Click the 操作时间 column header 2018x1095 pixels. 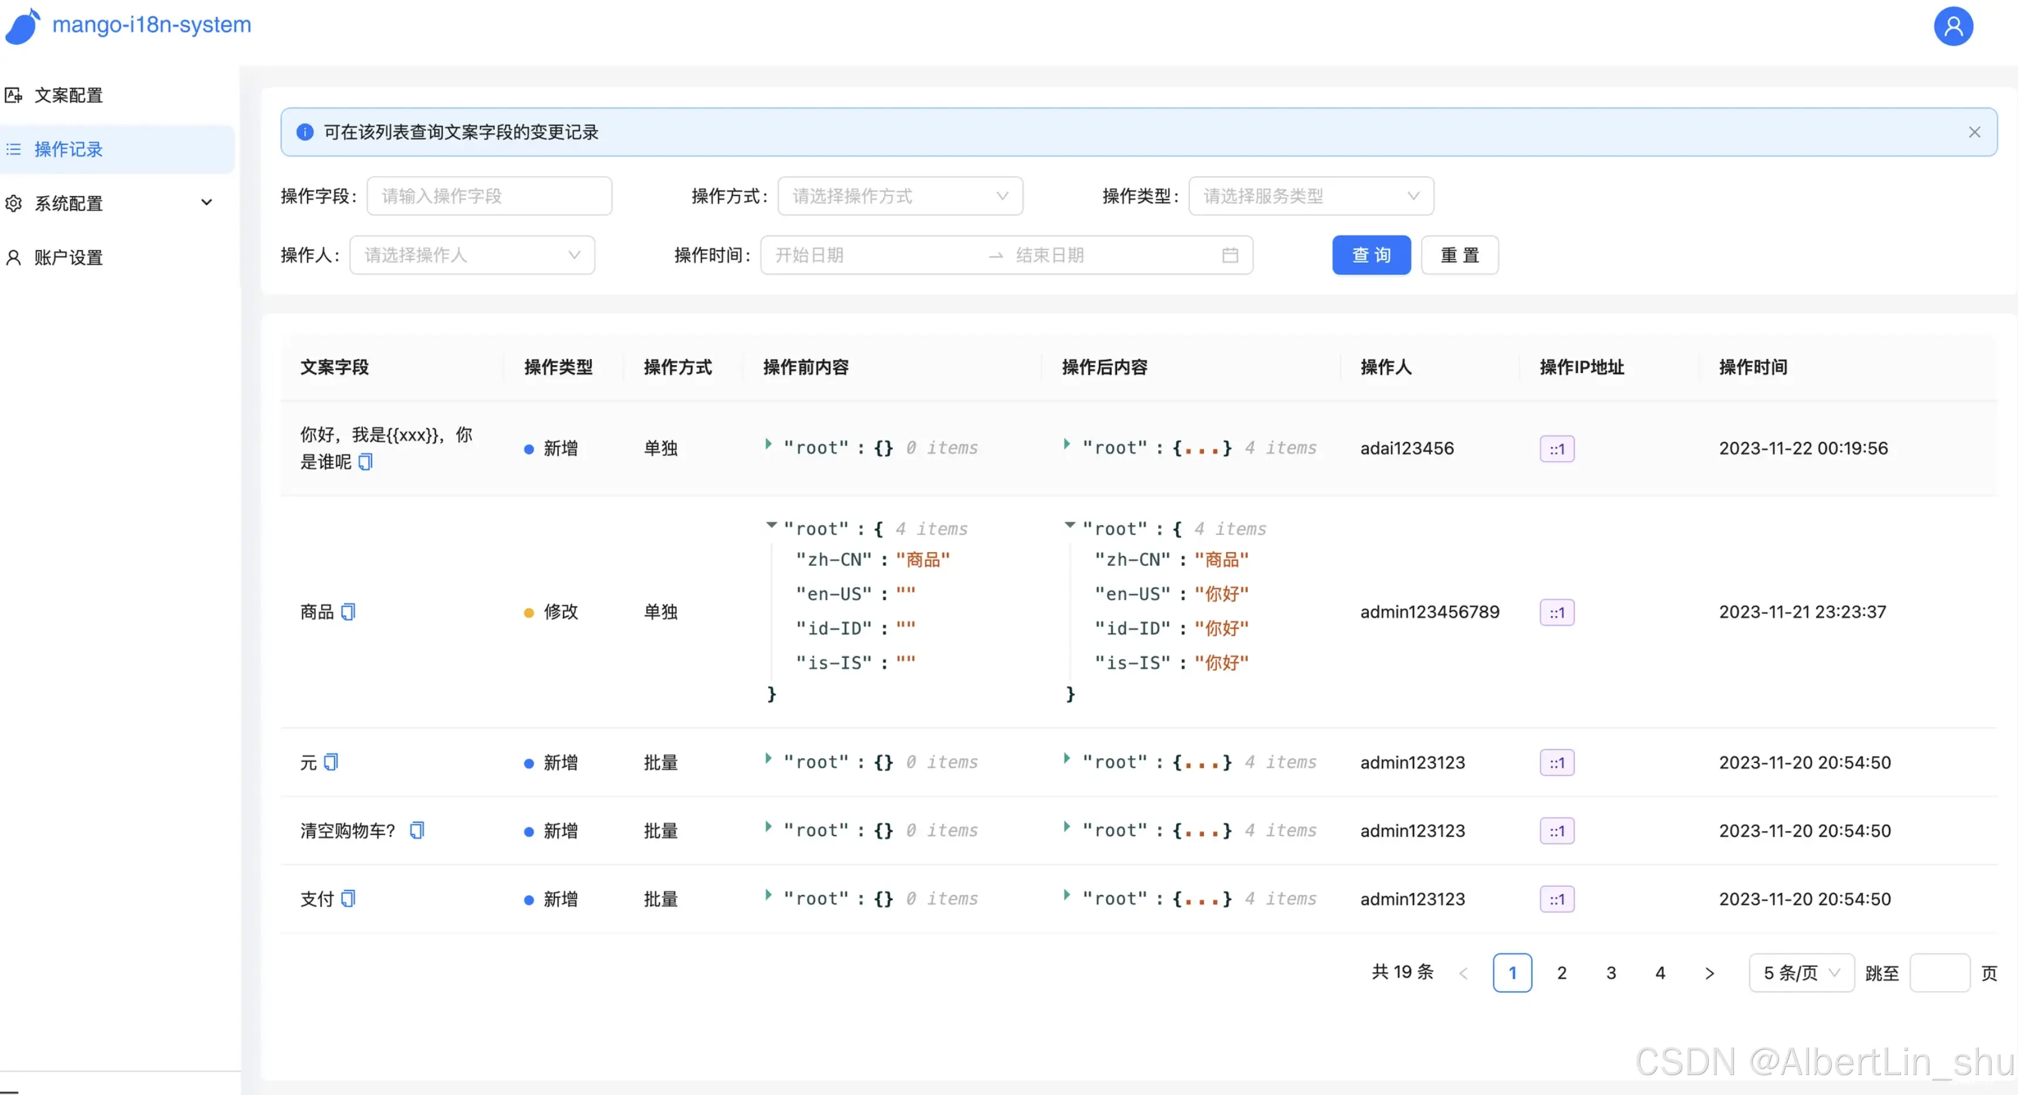click(x=1753, y=367)
